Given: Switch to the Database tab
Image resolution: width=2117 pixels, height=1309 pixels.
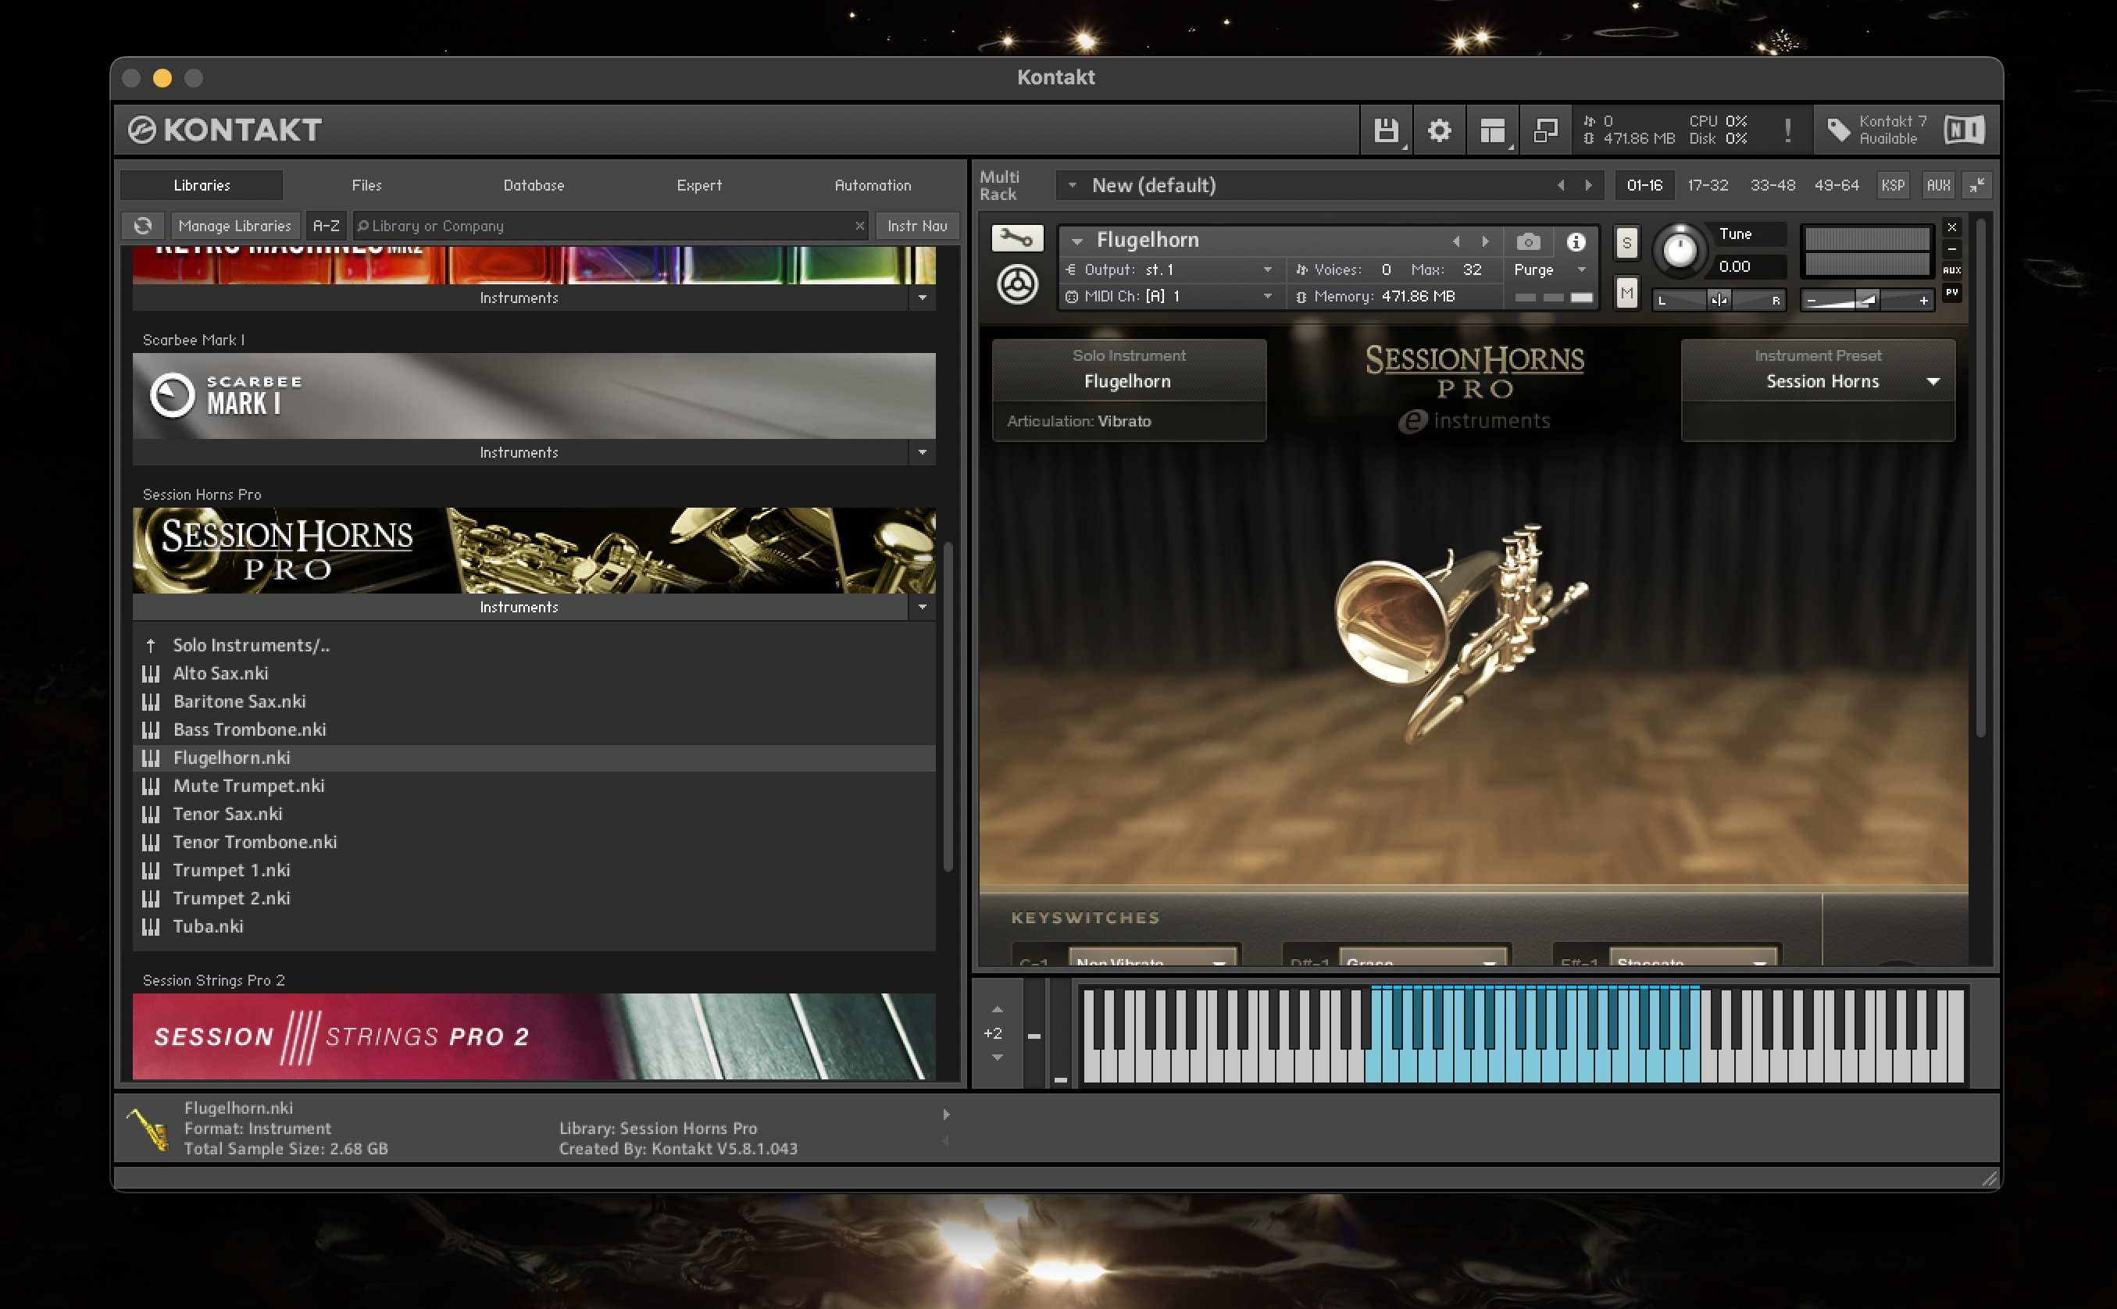Looking at the screenshot, I should pos(534,185).
